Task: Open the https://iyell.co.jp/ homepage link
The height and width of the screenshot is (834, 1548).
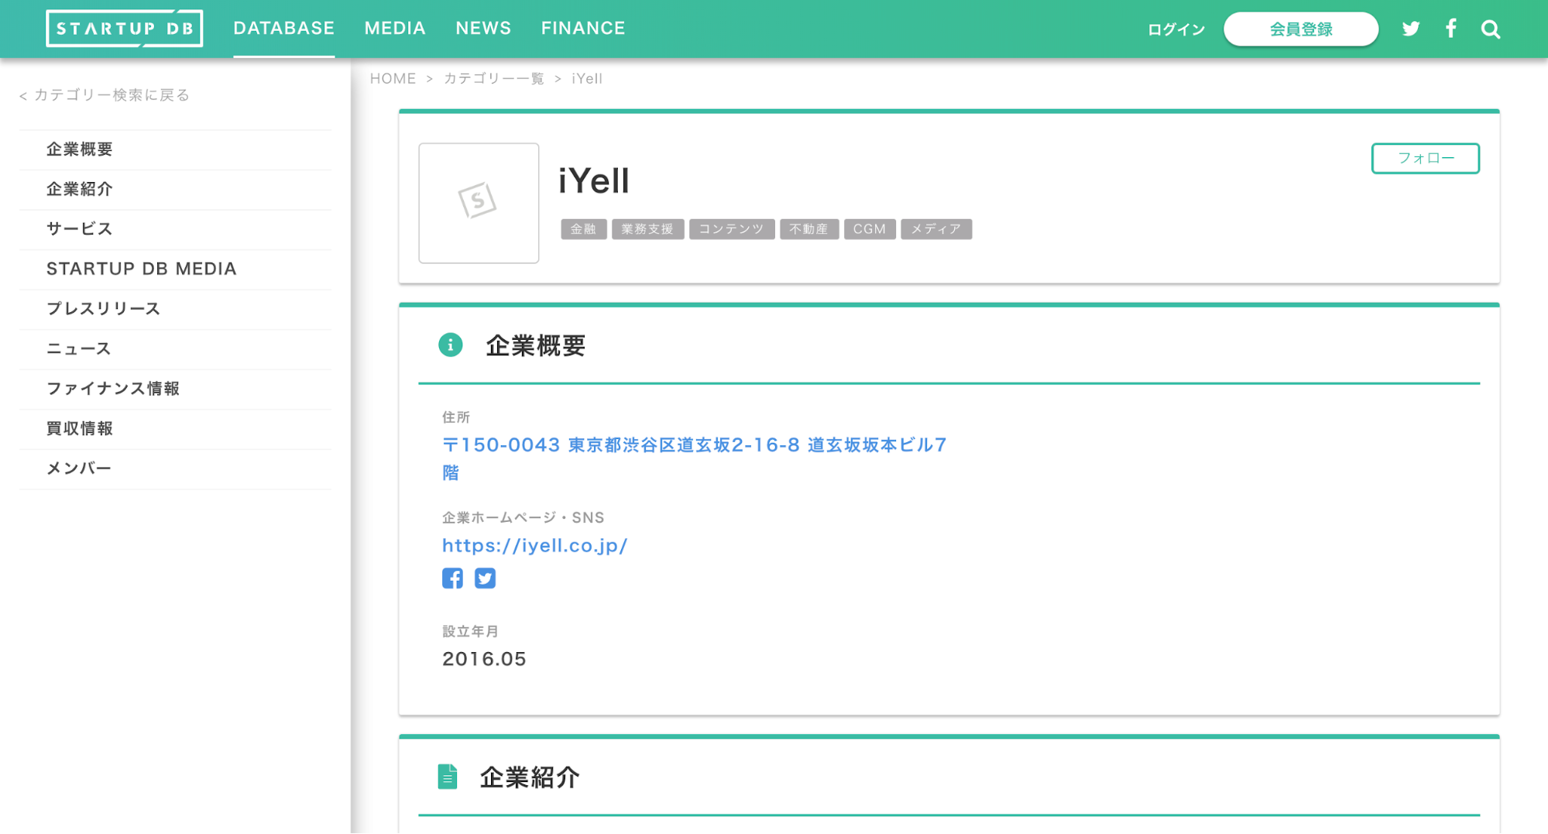Action: coord(535,545)
